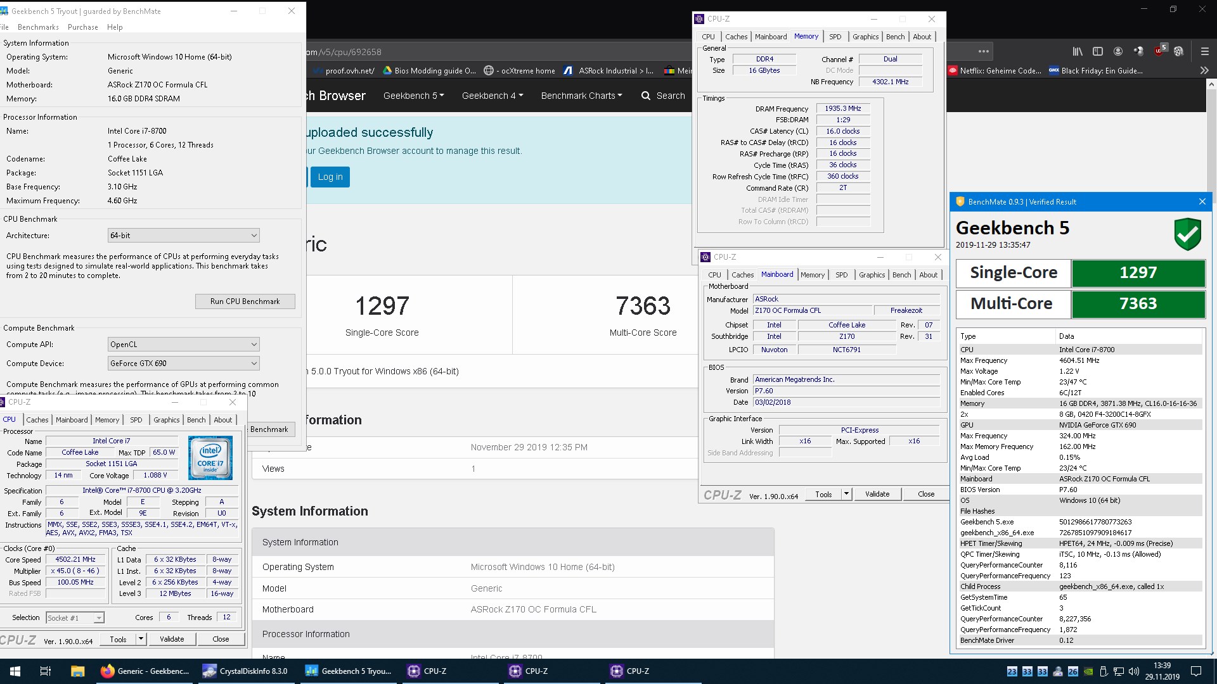Image resolution: width=1217 pixels, height=684 pixels.
Task: Open the Firefox hamburger menu
Action: (x=1205, y=51)
